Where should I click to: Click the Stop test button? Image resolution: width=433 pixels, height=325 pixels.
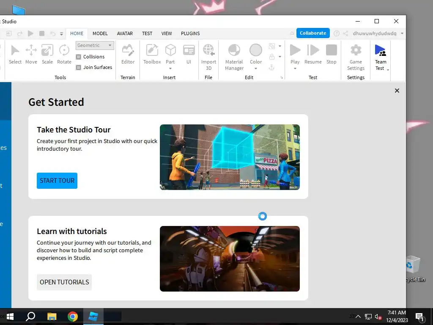[x=332, y=55]
